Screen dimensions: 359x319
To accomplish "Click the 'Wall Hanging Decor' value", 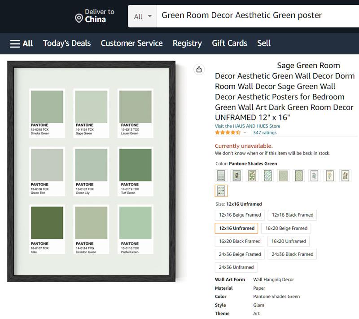I will [x=273, y=279].
